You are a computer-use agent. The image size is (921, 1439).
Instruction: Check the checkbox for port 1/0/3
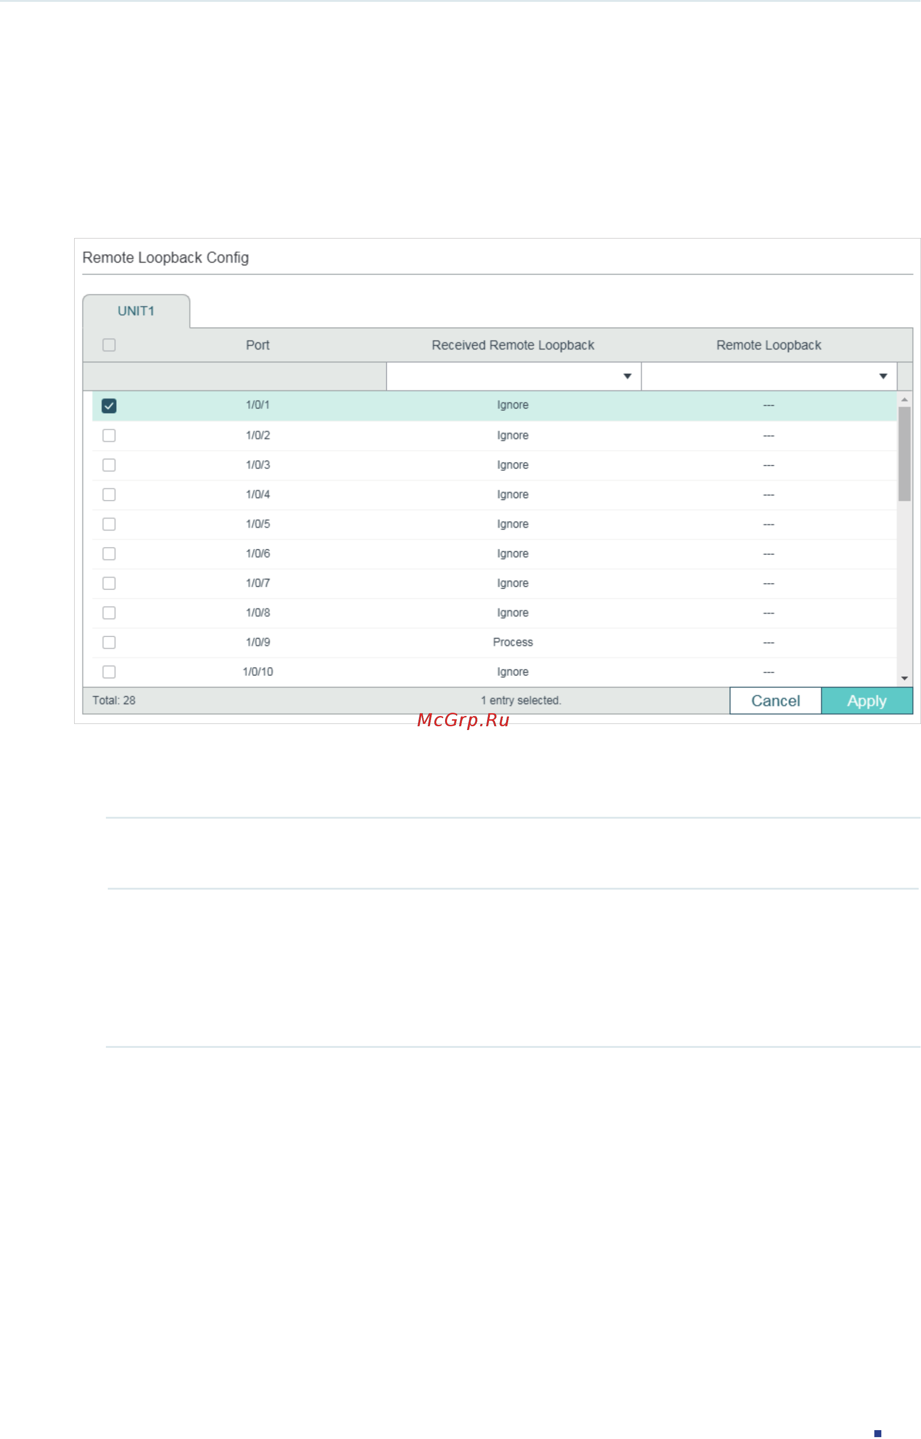109,465
